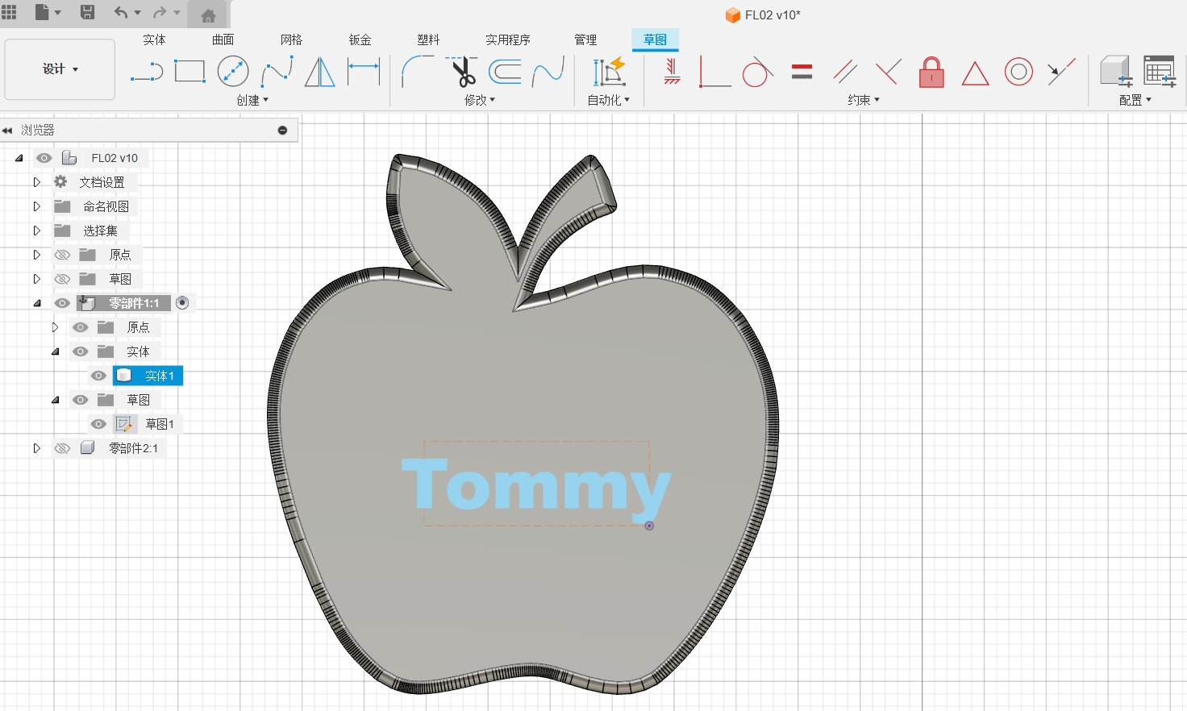Apply the Midpoint triangle constraint

pos(975,73)
